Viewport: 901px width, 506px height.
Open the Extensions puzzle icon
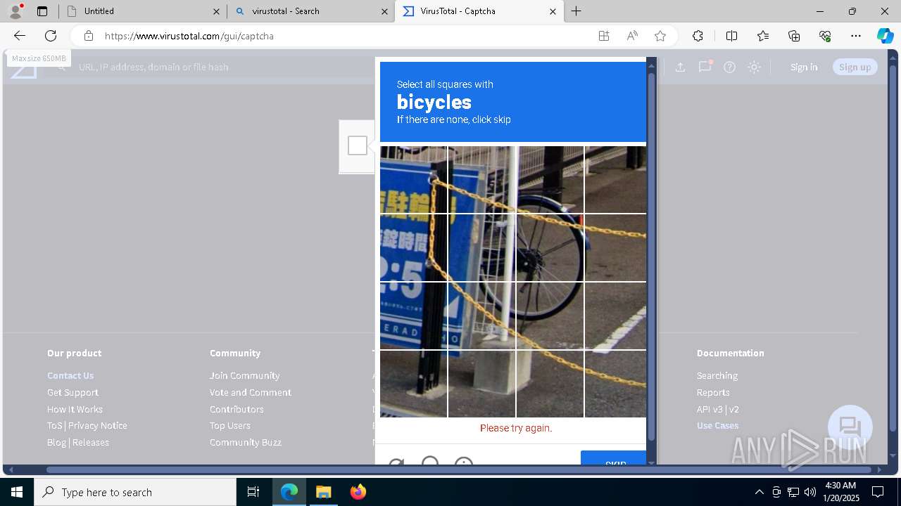[x=698, y=36]
